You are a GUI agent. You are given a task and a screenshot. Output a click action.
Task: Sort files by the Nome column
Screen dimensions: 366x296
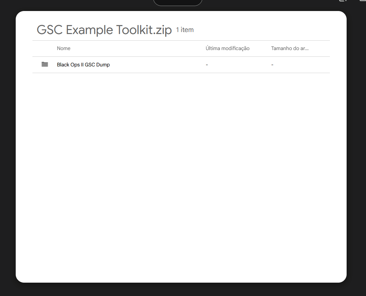[x=64, y=48]
